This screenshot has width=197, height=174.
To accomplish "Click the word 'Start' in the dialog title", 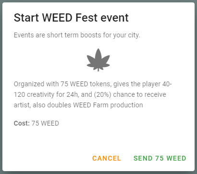I will (26, 18).
